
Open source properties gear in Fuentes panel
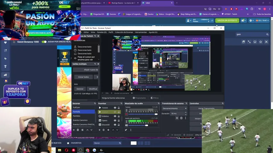(108, 130)
